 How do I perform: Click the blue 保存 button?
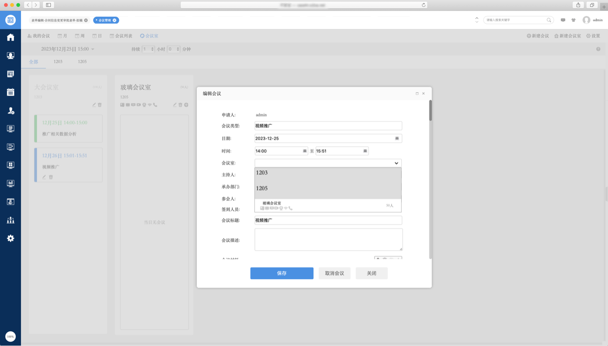(x=282, y=273)
